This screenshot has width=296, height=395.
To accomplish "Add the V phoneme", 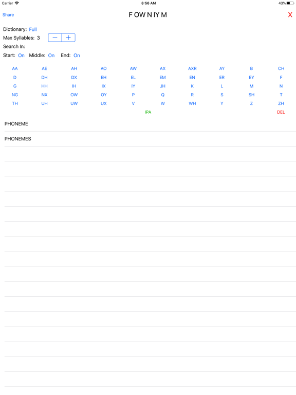I will [133, 103].
